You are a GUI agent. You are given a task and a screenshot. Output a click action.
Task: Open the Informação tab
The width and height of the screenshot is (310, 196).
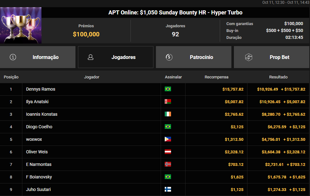(38, 57)
